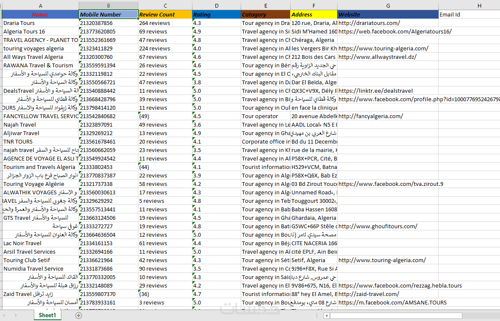Open the allwaystravel.dz website link
The height and width of the screenshot is (321, 500).
coord(377,57)
